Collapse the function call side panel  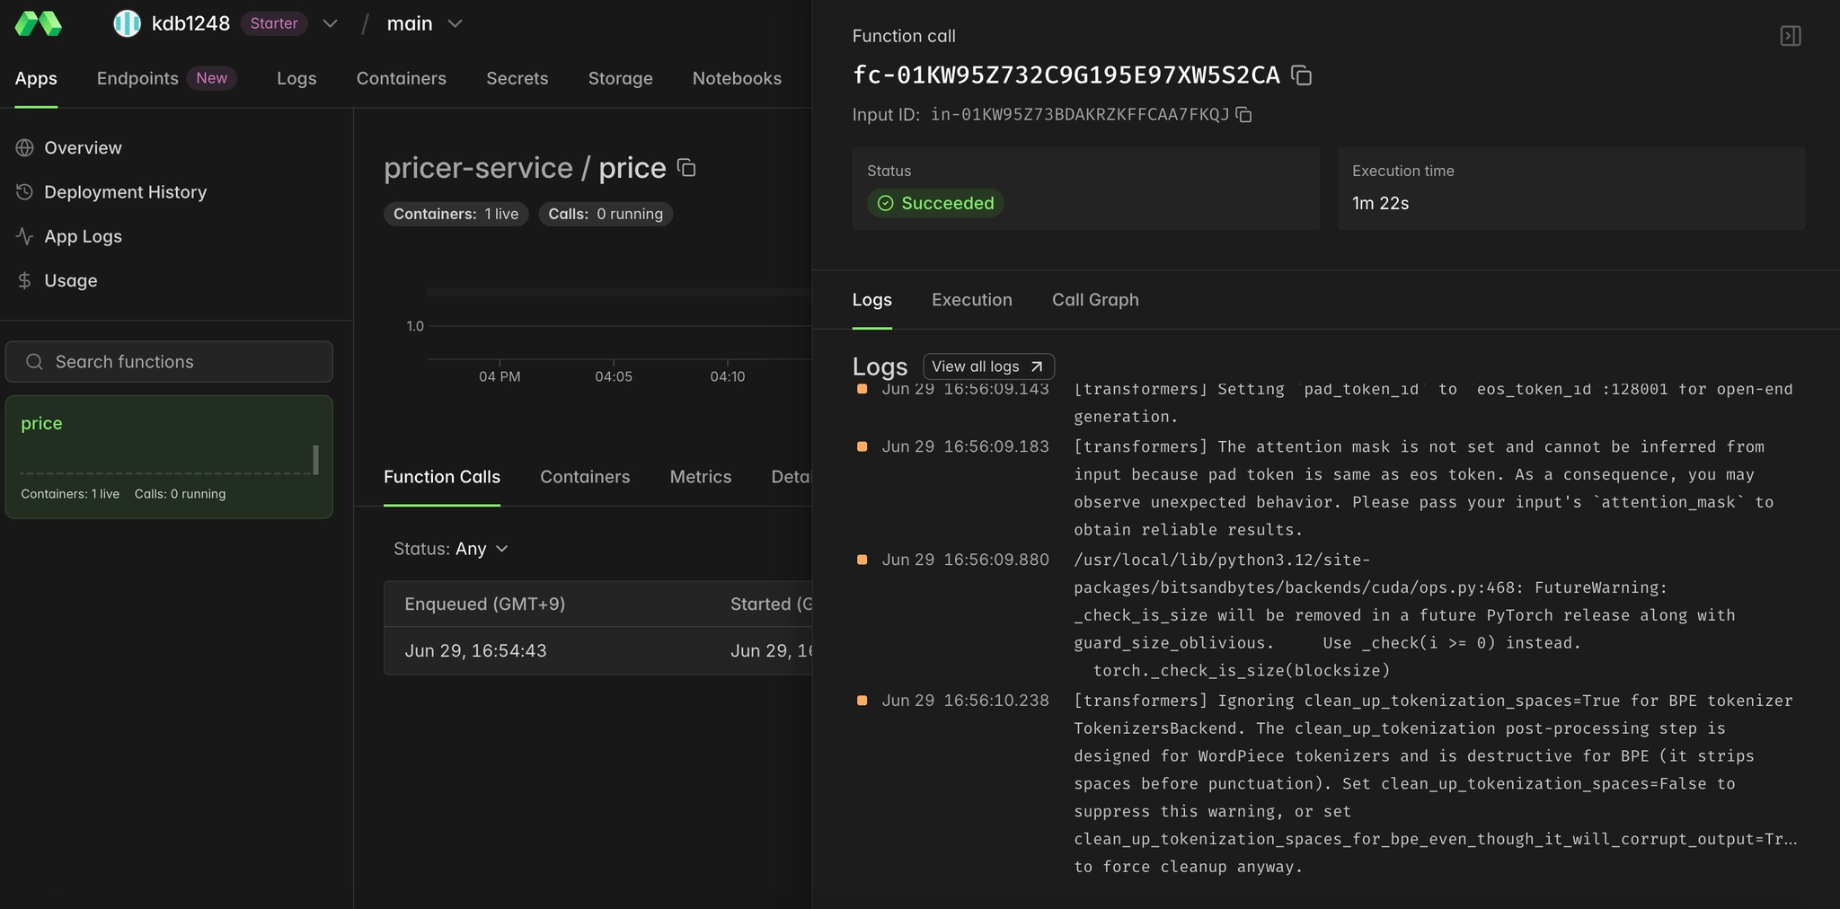point(1790,36)
